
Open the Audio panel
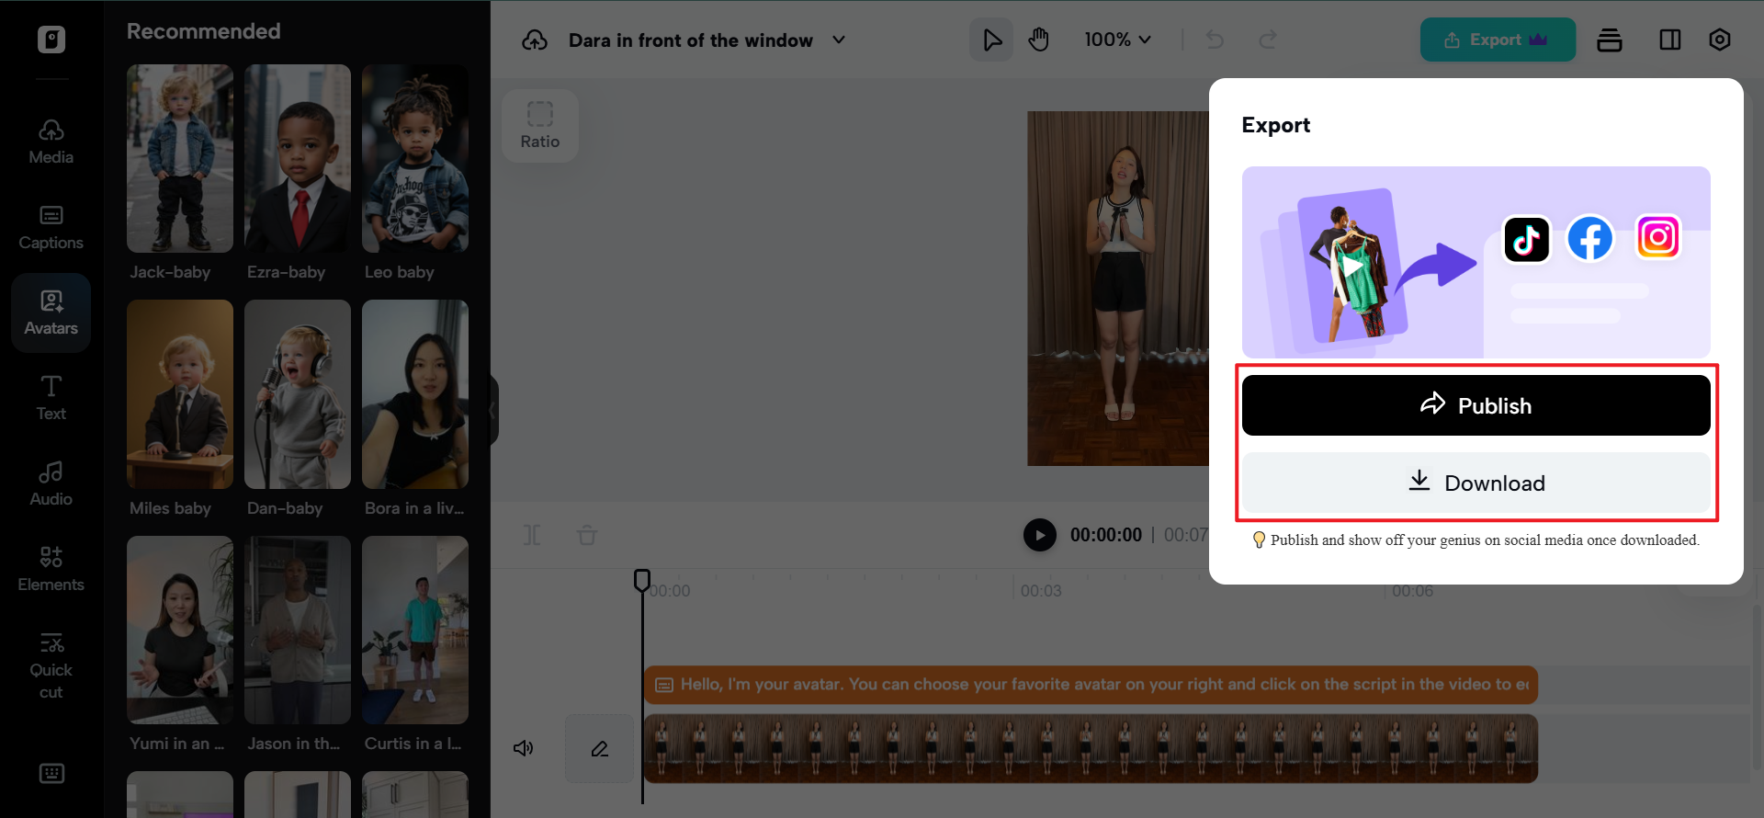click(51, 483)
